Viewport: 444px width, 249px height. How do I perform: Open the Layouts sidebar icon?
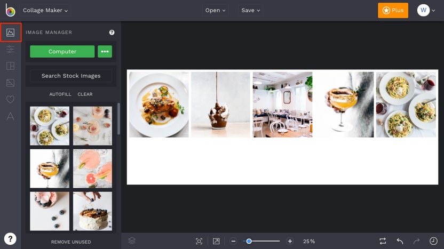pos(11,66)
